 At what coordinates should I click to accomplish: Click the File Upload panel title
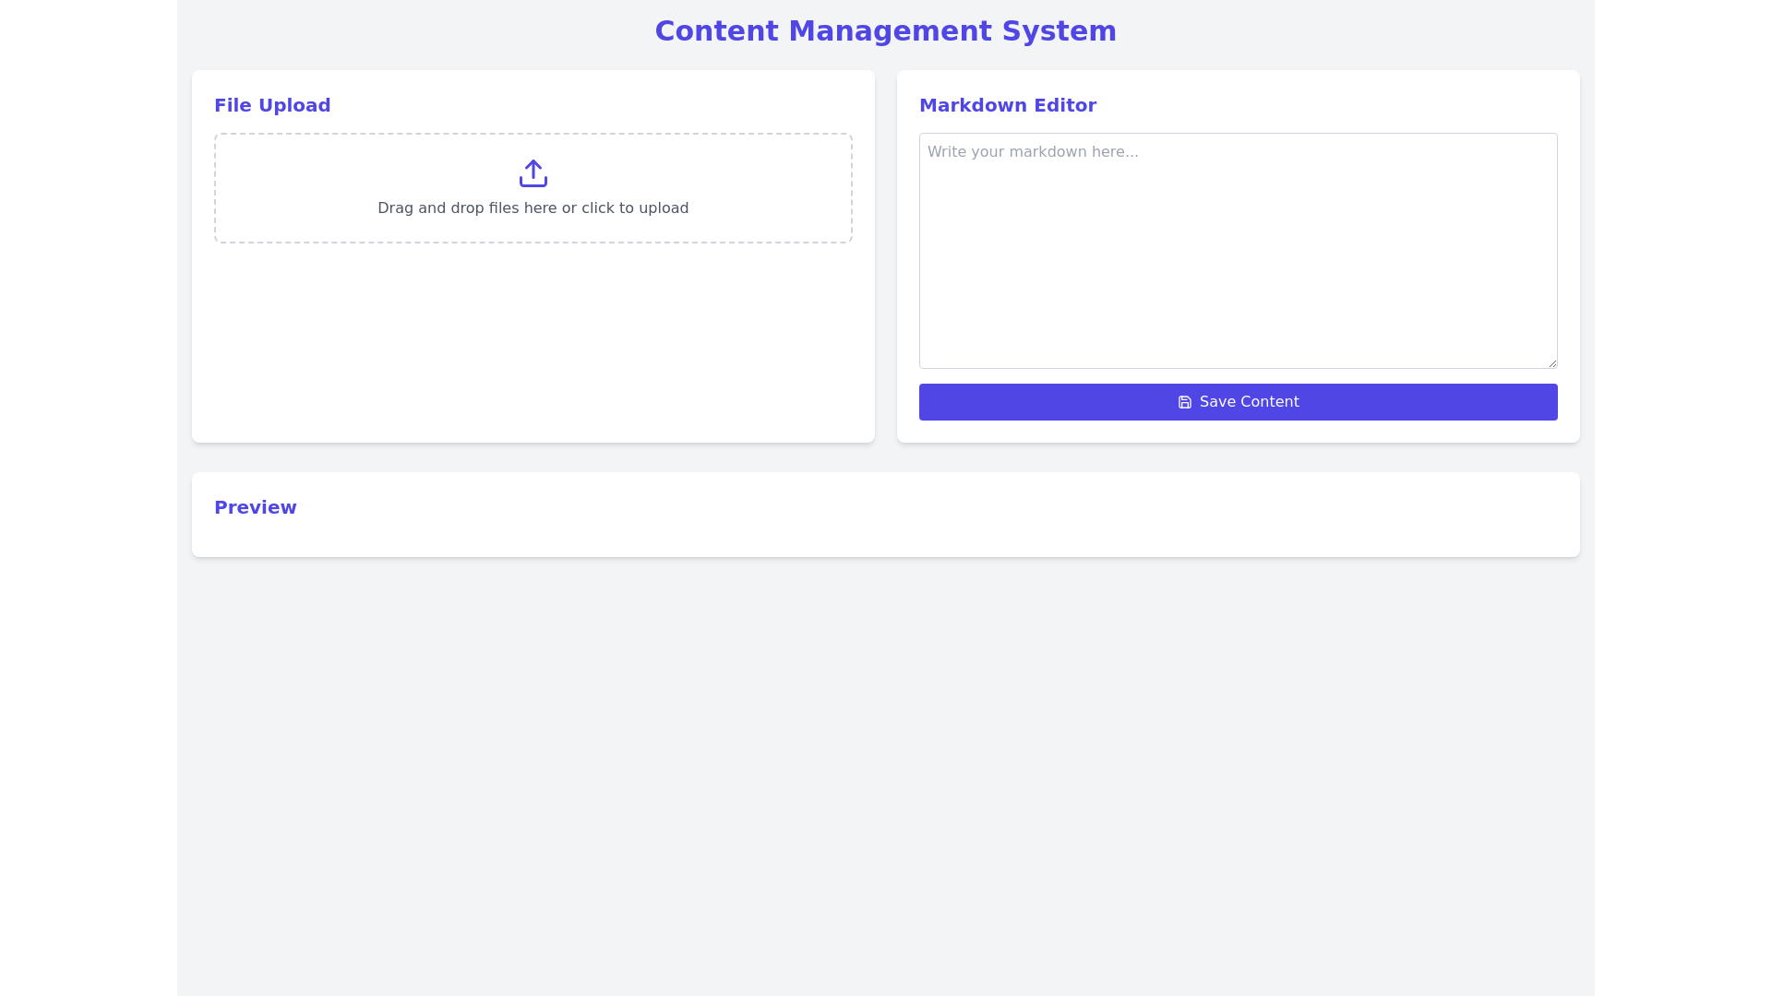pos(272,105)
